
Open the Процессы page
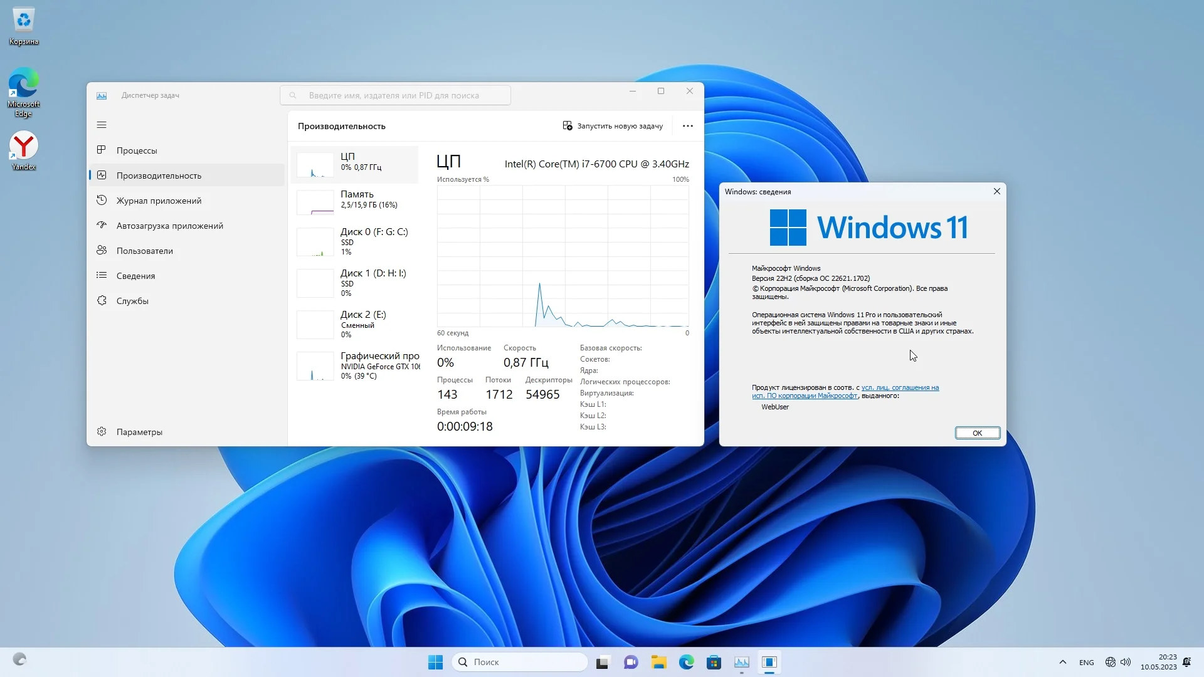point(137,150)
